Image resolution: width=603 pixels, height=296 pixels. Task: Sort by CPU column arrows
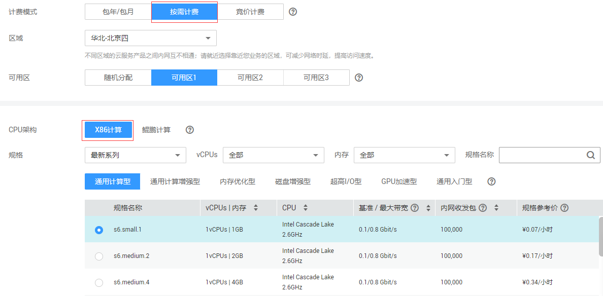[306, 208]
